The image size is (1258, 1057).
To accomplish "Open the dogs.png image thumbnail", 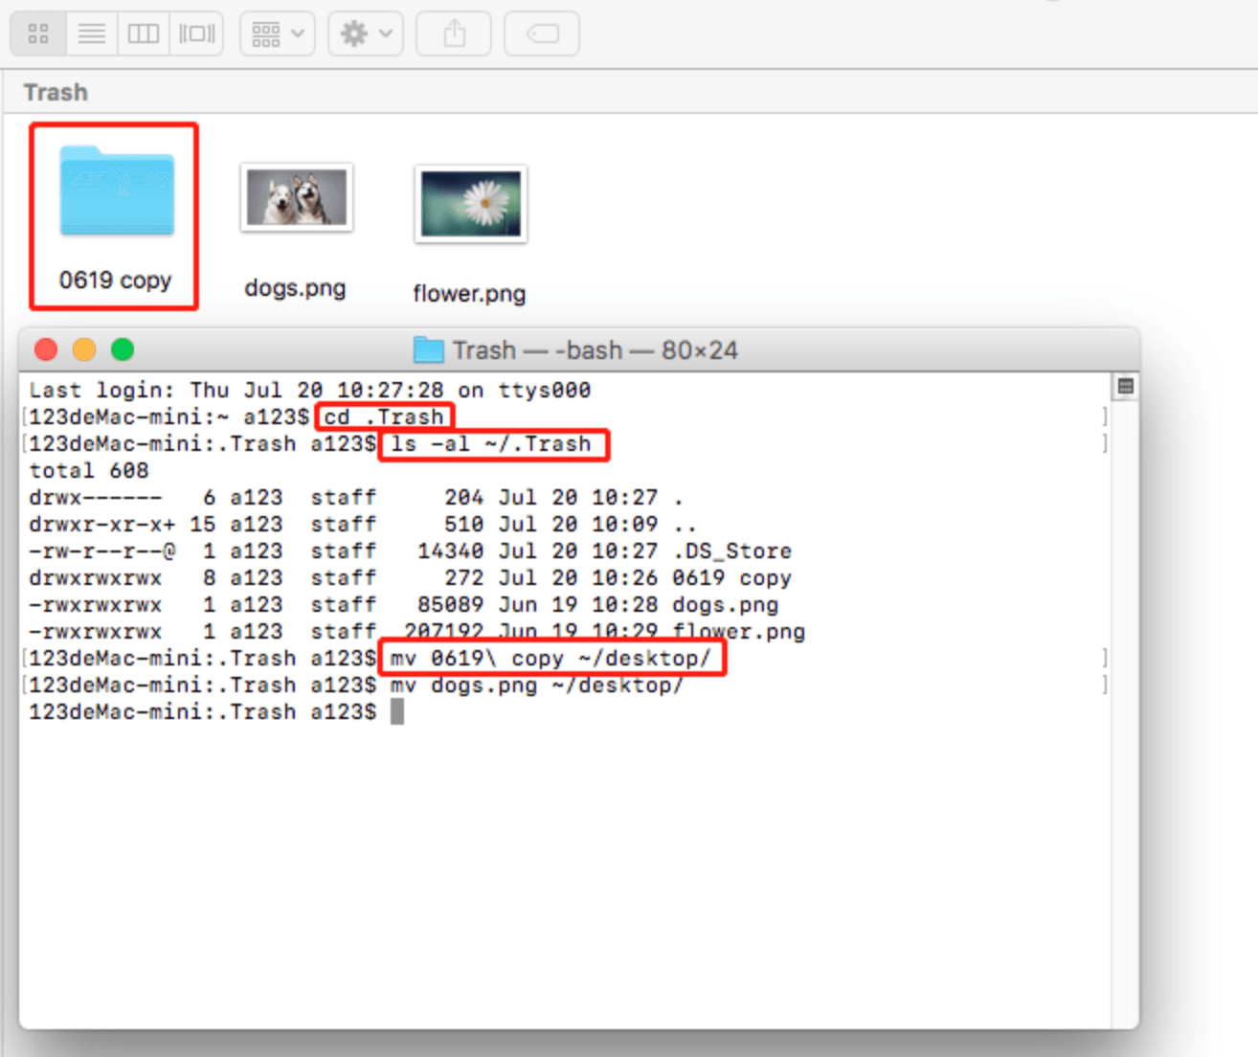I will coord(297,197).
